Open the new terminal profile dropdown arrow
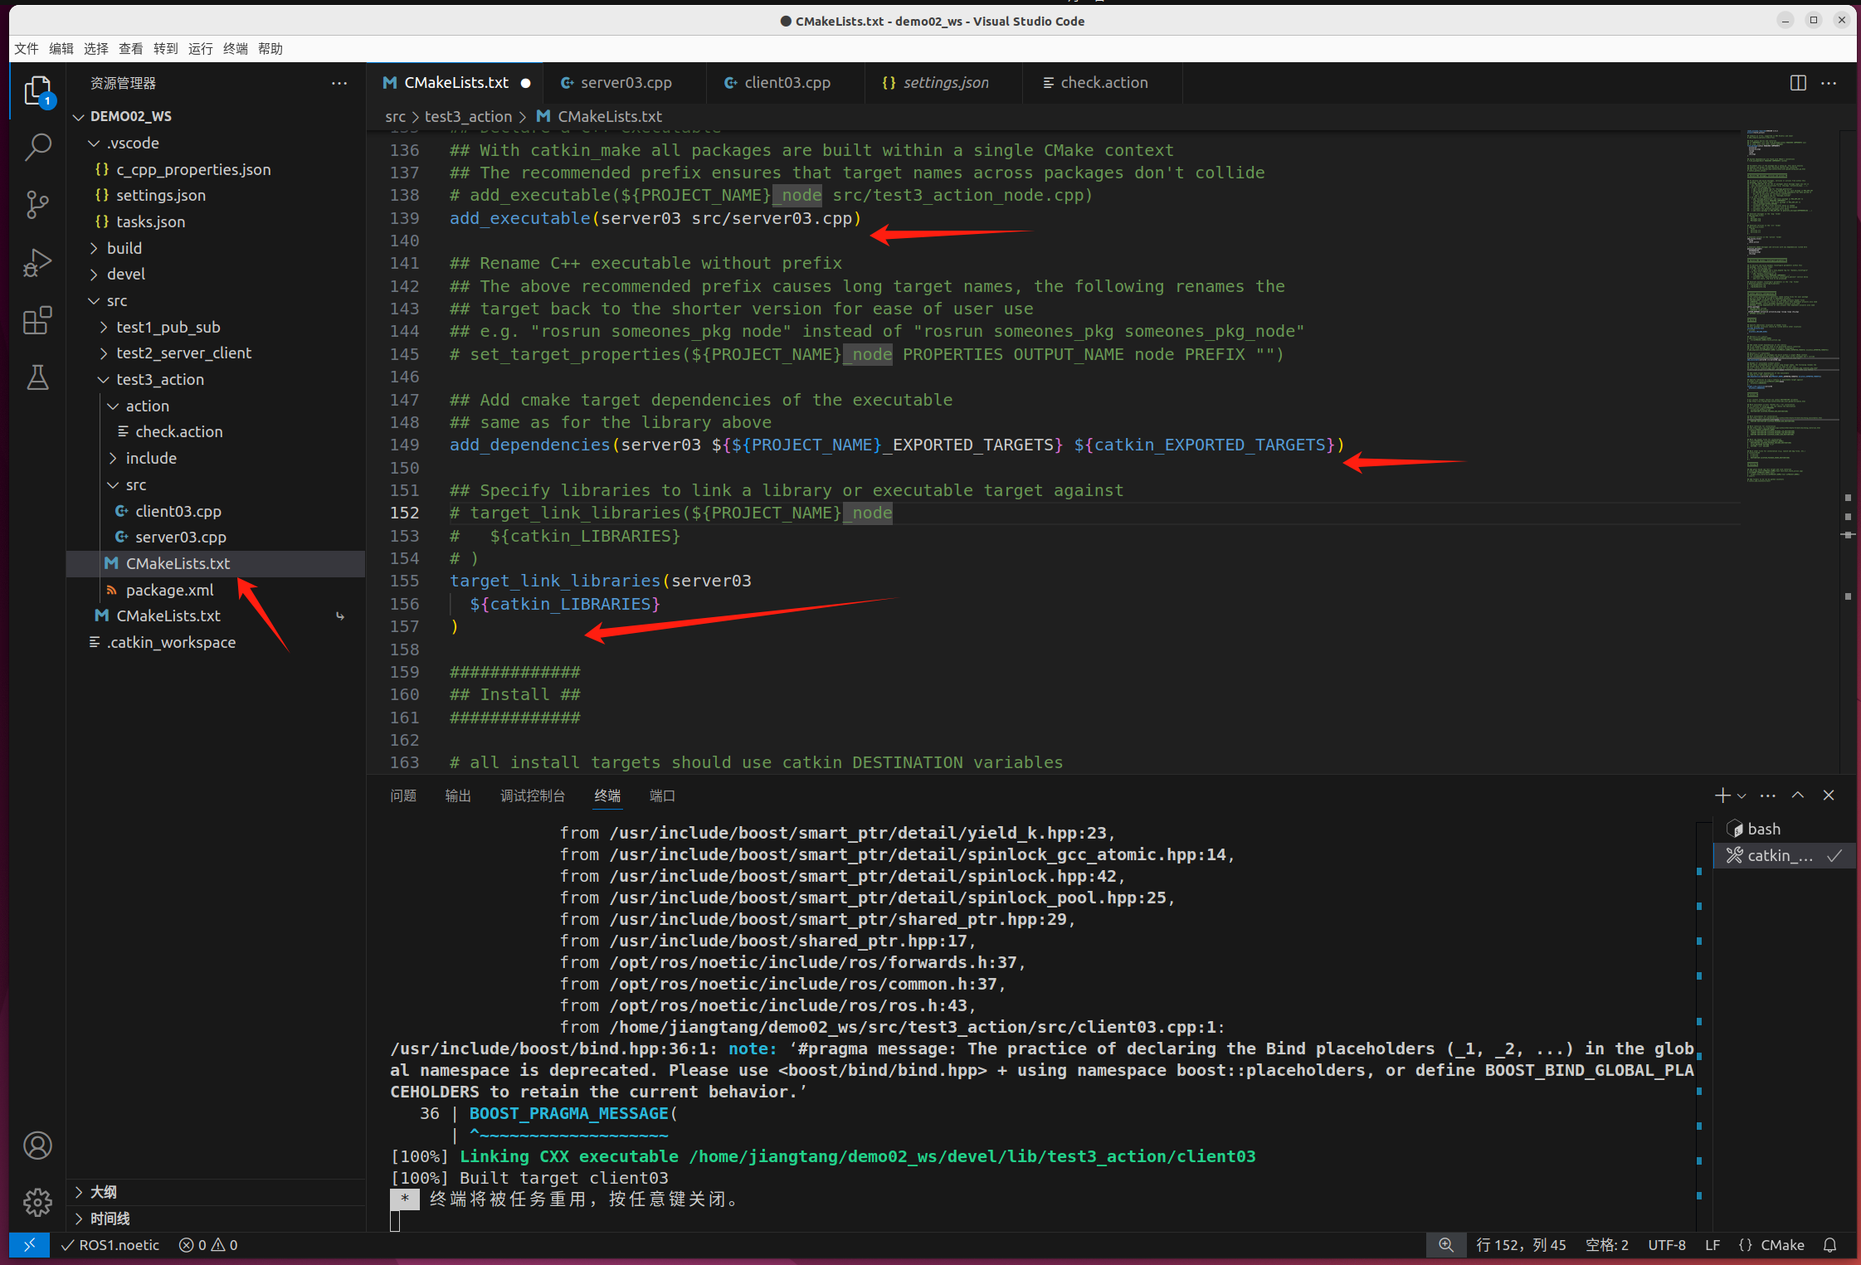The height and width of the screenshot is (1265, 1861). [1742, 795]
